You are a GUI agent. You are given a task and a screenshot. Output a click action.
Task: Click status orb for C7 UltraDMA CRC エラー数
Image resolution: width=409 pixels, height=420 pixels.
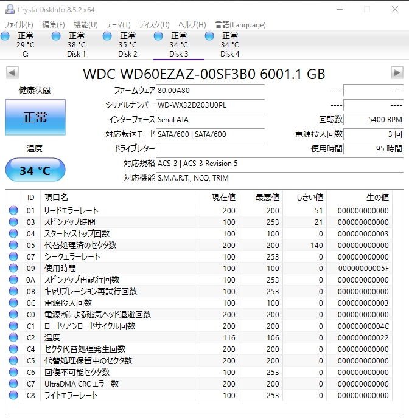pos(13,384)
